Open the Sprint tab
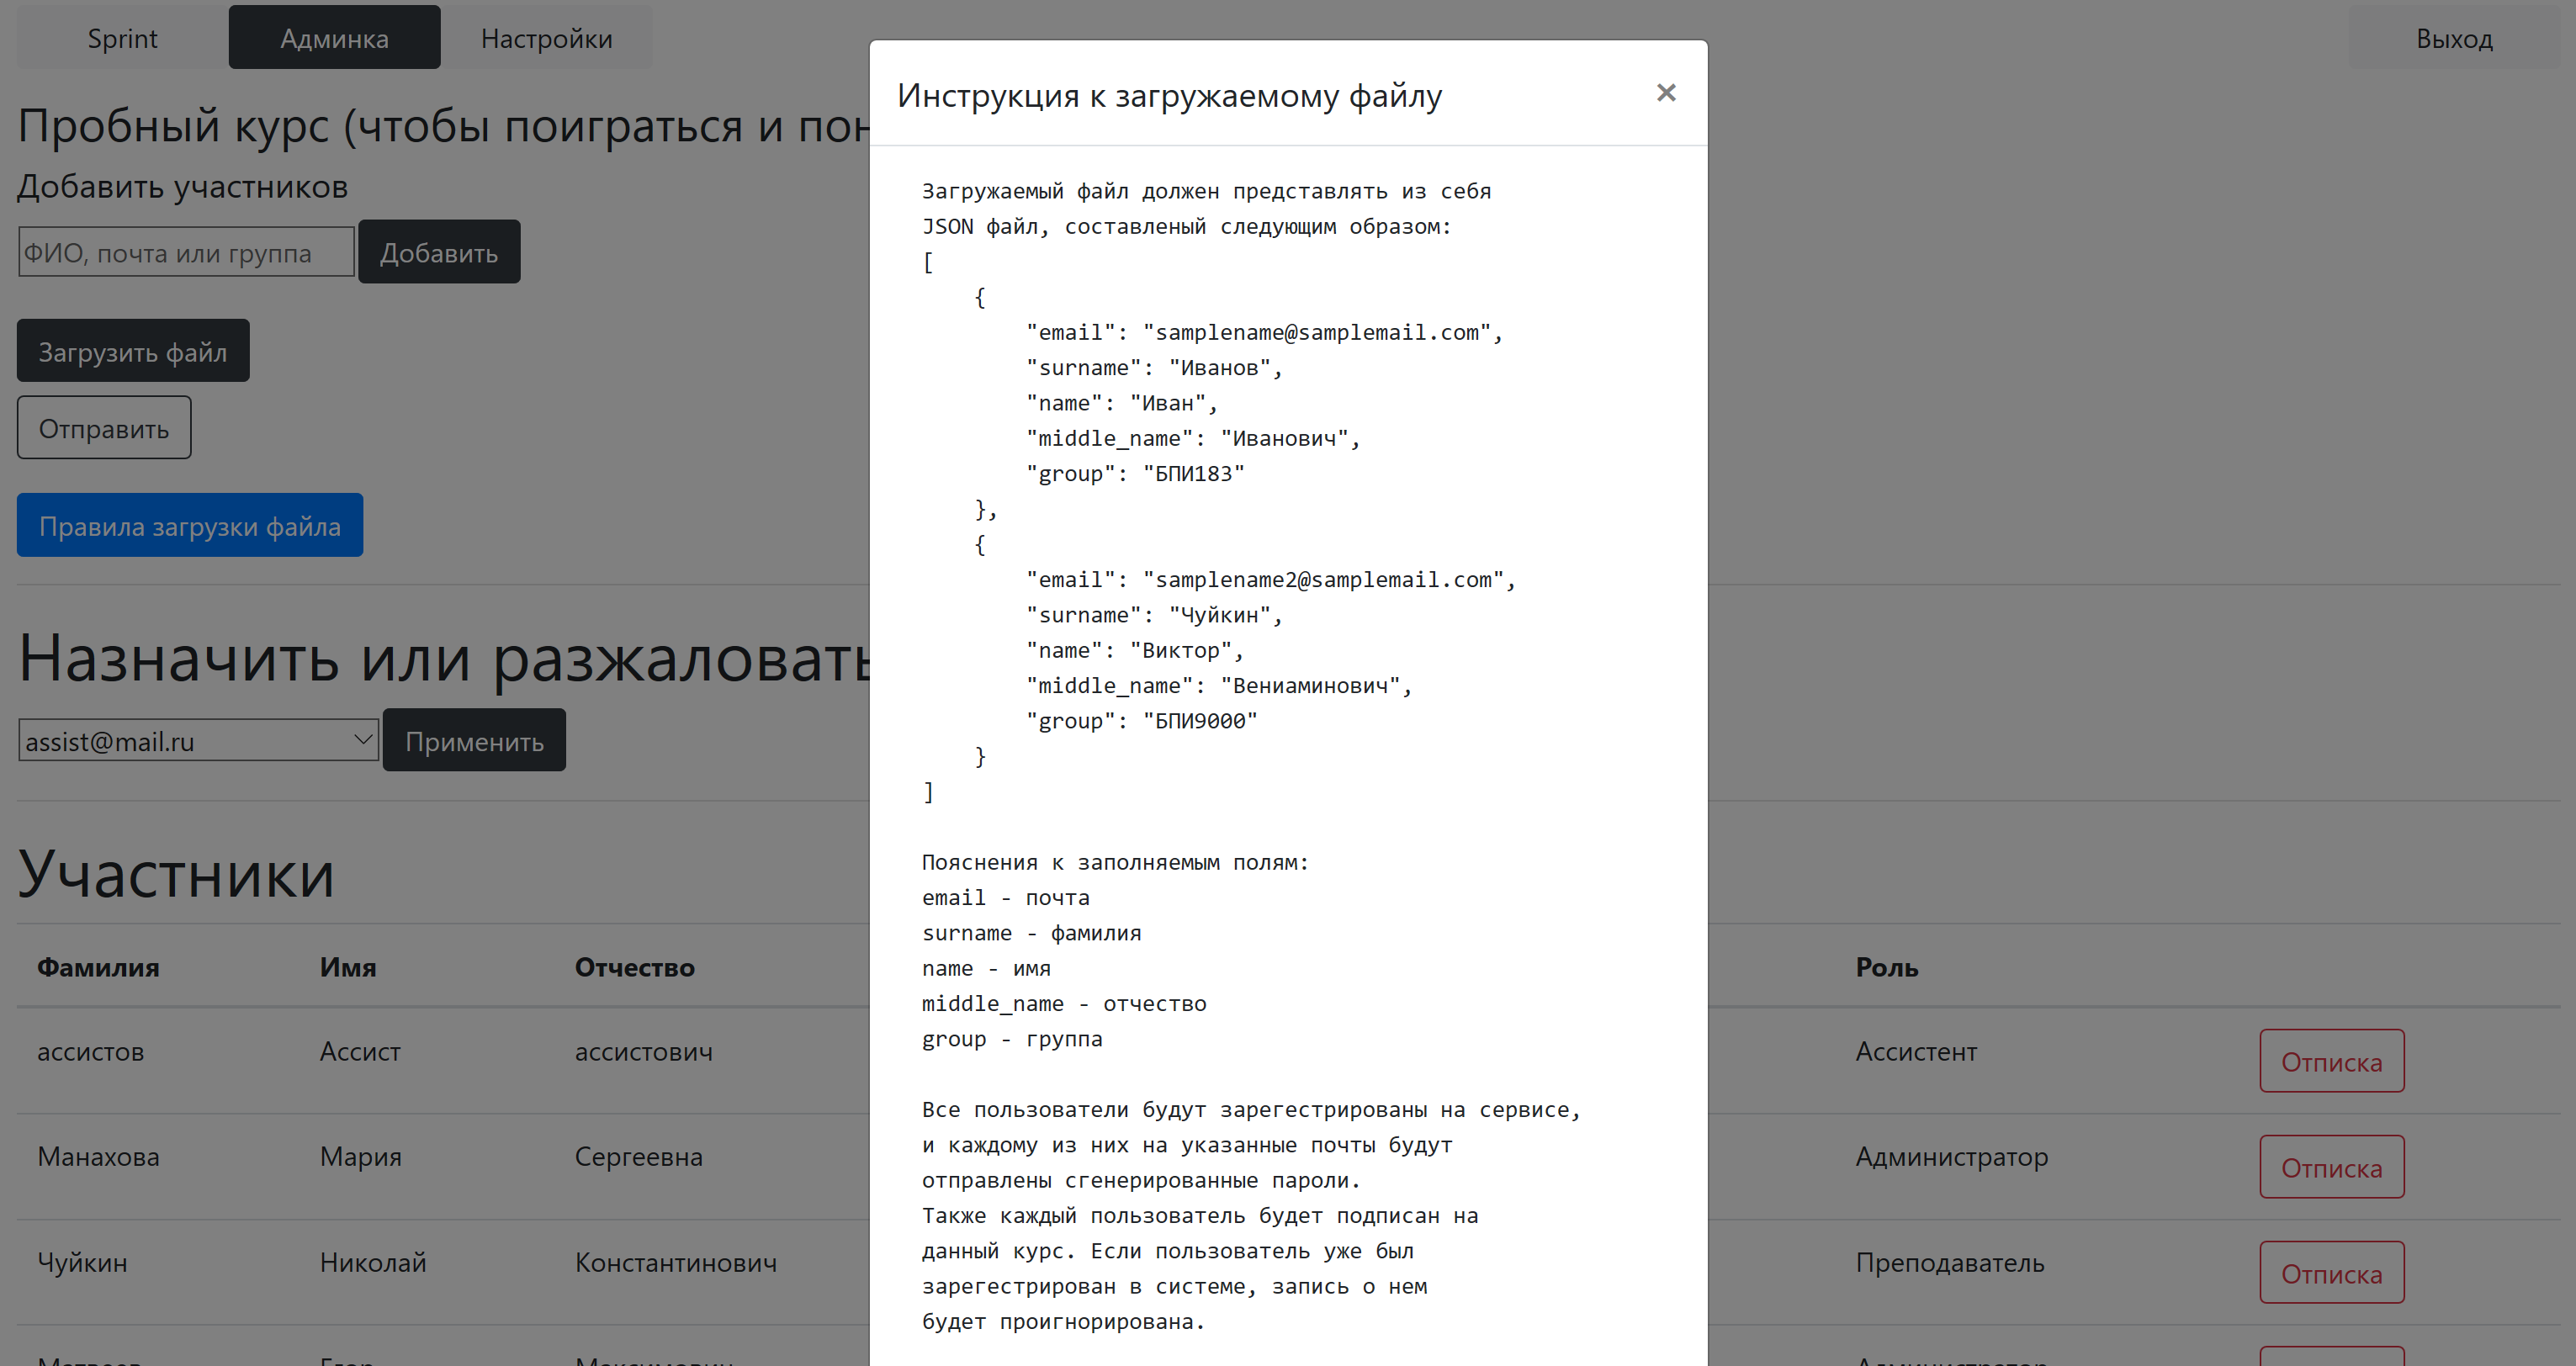This screenshot has height=1366, width=2576. pos(122,38)
